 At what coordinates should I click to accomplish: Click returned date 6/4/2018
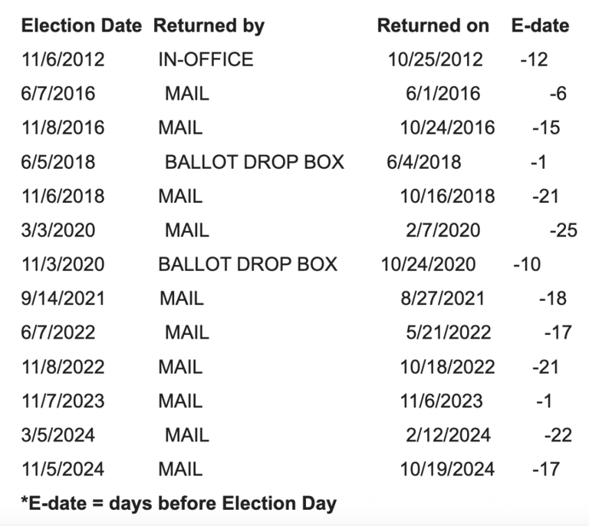pos(424,162)
